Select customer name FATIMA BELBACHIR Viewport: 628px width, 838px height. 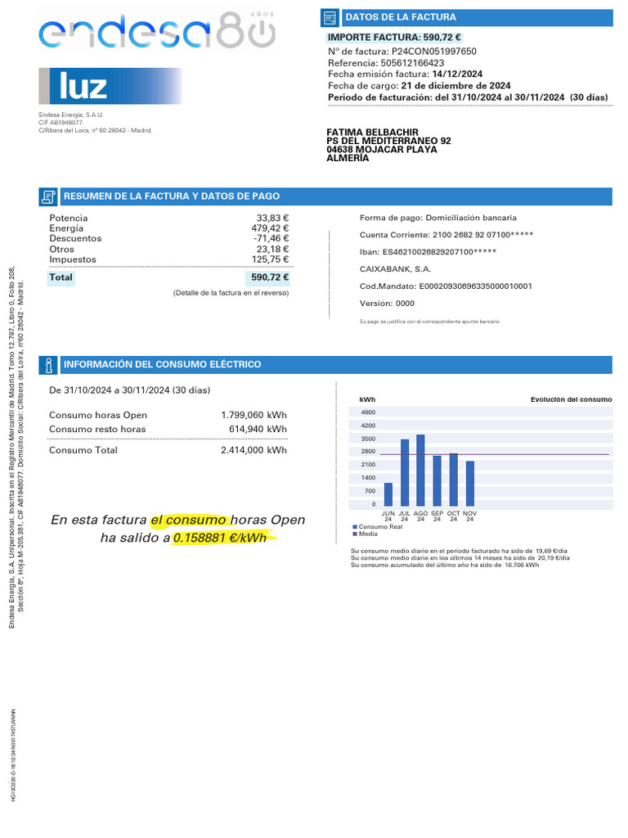click(373, 132)
